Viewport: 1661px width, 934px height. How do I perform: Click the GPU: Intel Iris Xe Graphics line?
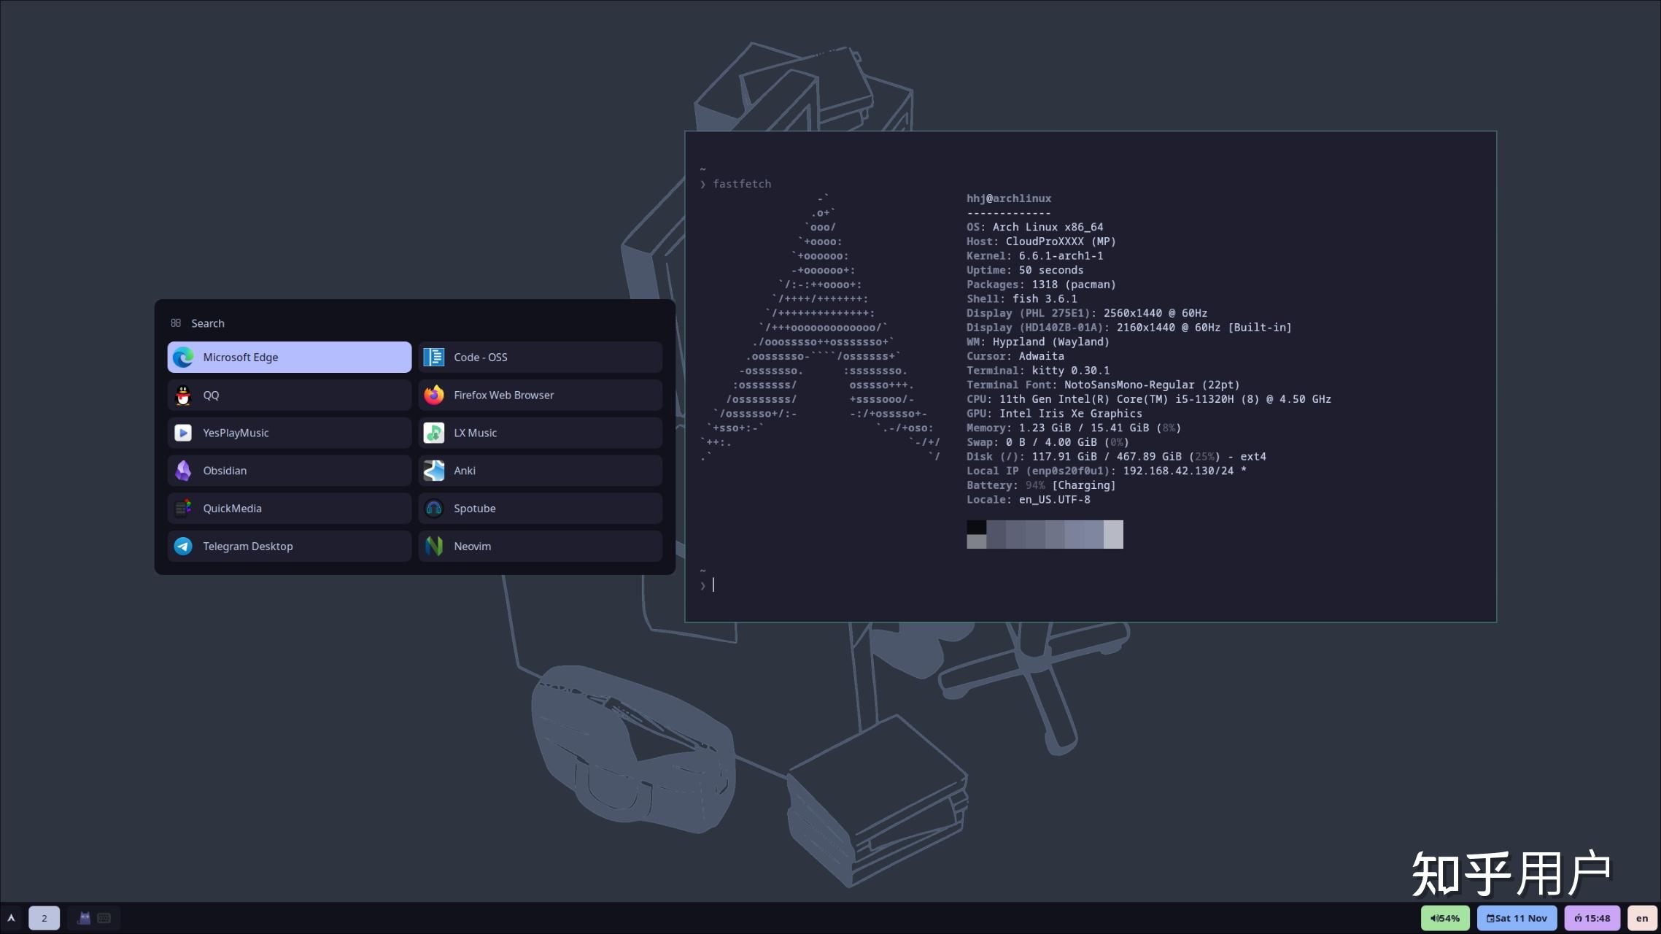click(1054, 414)
